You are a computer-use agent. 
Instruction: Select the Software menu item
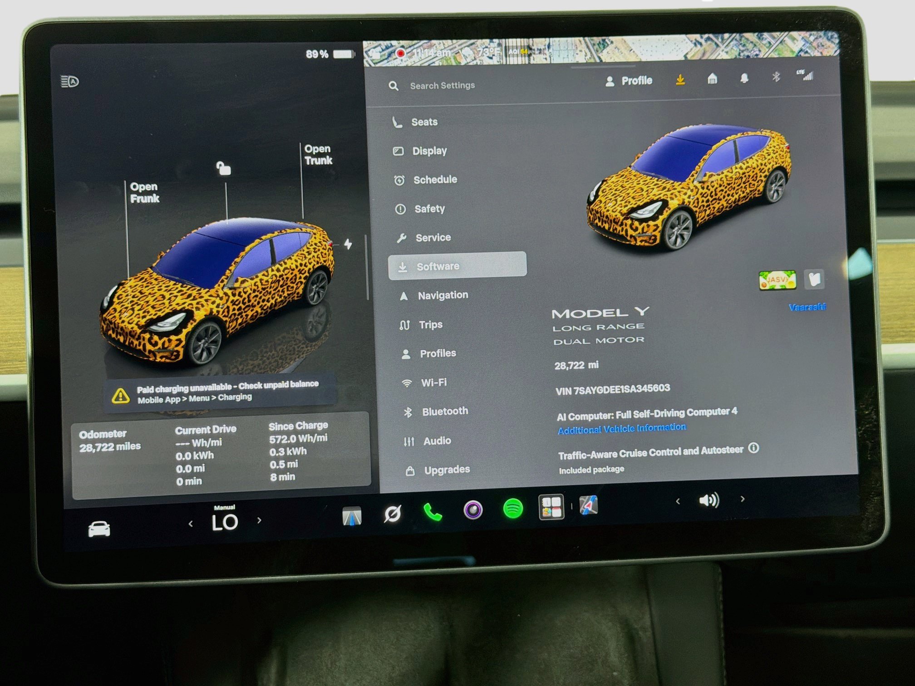coord(457,265)
